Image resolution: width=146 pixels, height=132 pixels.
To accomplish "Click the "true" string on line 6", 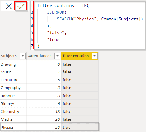I will (54, 39).
